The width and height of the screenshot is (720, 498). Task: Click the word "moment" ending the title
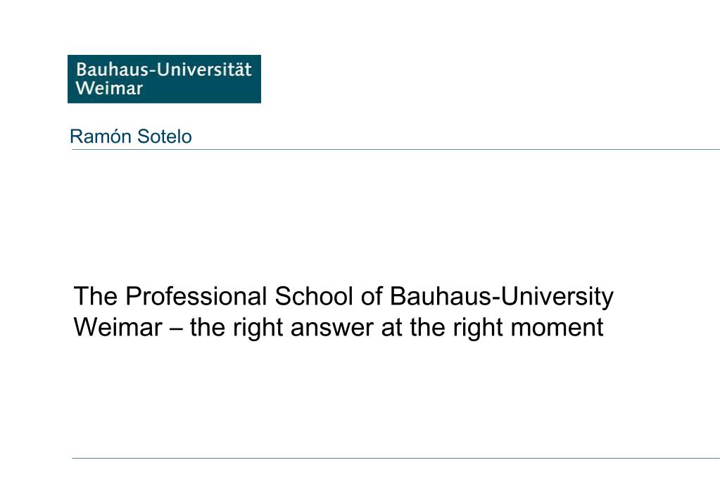pos(557,327)
